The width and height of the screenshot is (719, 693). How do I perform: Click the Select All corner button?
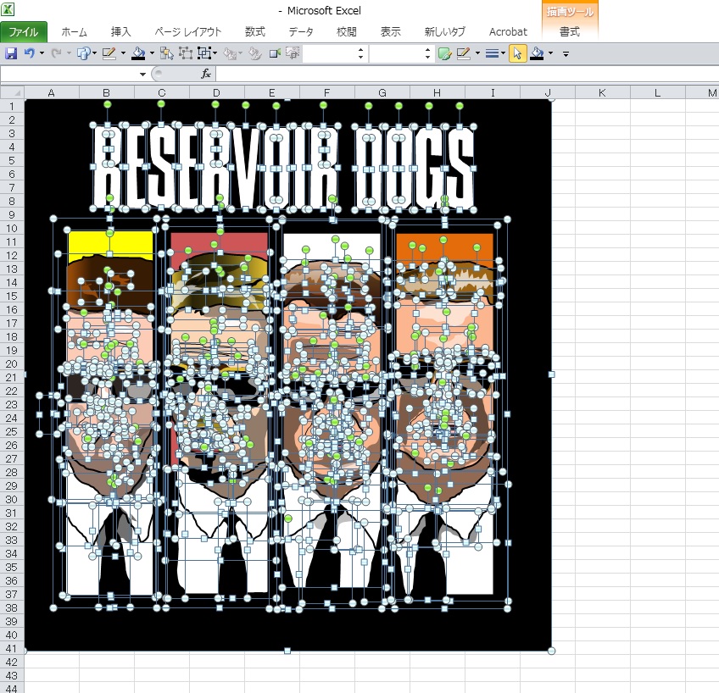coord(12,92)
